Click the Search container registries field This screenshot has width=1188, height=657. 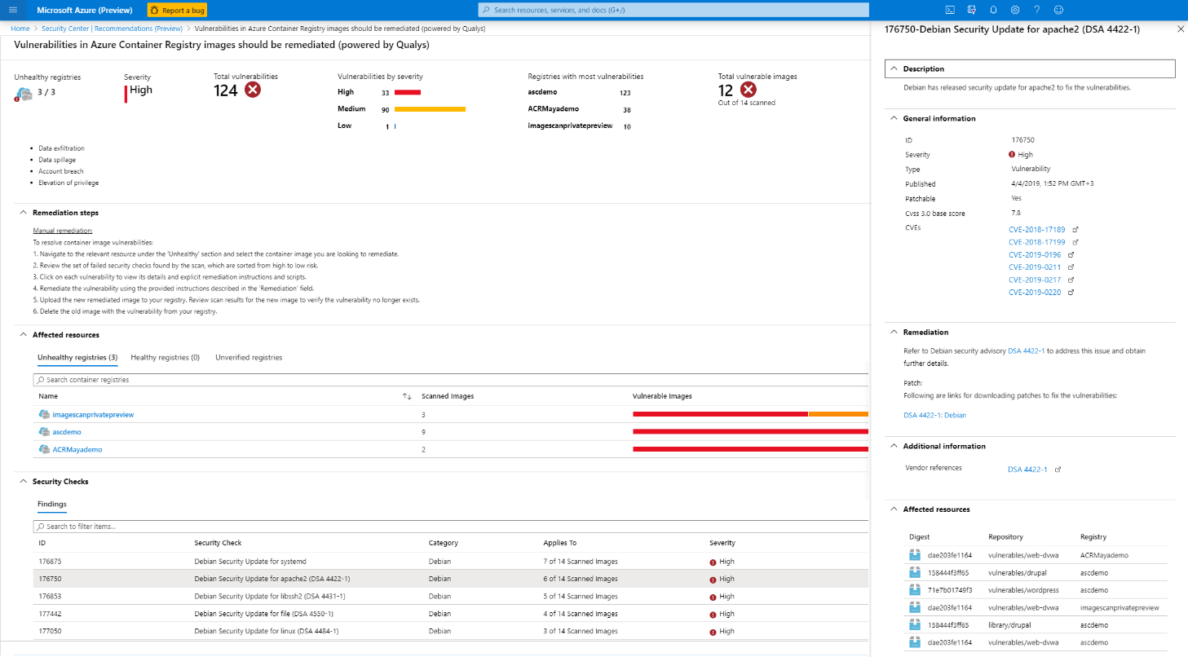(451, 380)
